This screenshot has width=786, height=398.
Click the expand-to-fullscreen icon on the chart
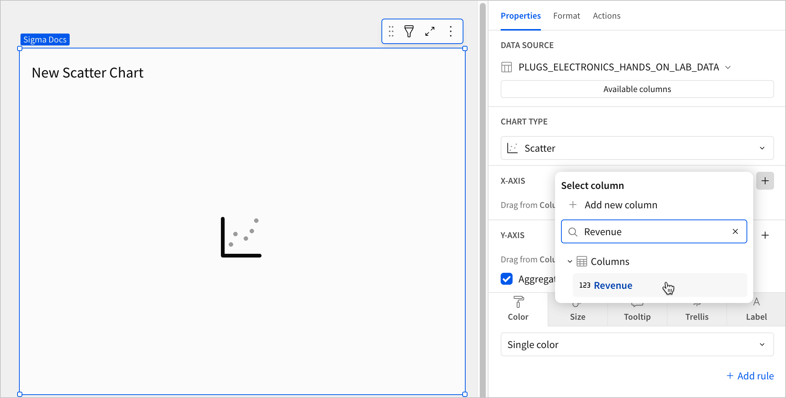pyautogui.click(x=430, y=31)
